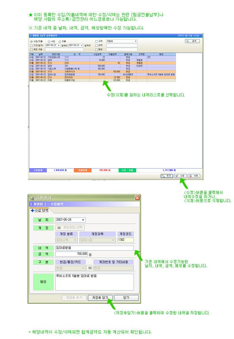Image resolution: width=234 pixels, height=339 pixels.
Task: Click the 수입-지출 balance value 1,117,960 원
Action: 169,171
